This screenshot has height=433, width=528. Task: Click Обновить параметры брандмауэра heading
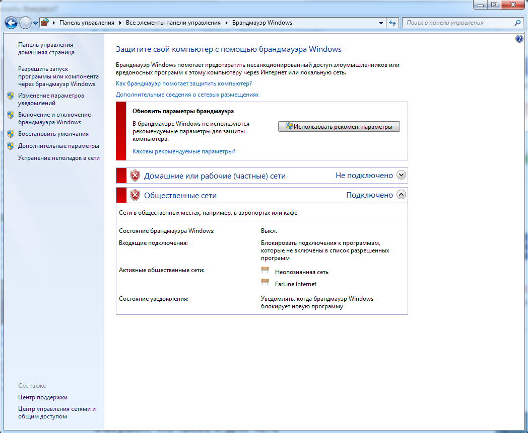click(x=183, y=111)
